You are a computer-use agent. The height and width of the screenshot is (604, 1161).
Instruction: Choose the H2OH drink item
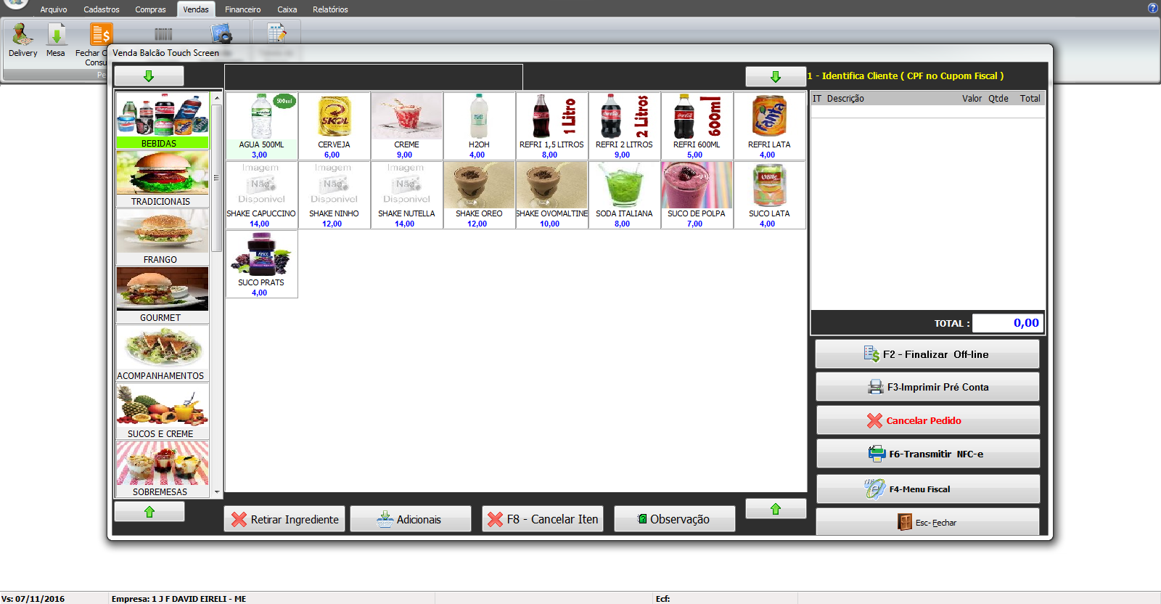click(x=479, y=126)
